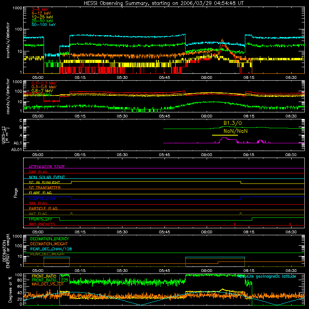Viewport: 309px width, 309px height.
Task: Select the 25-50 keV legend label
Action: pyautogui.click(x=42, y=21)
